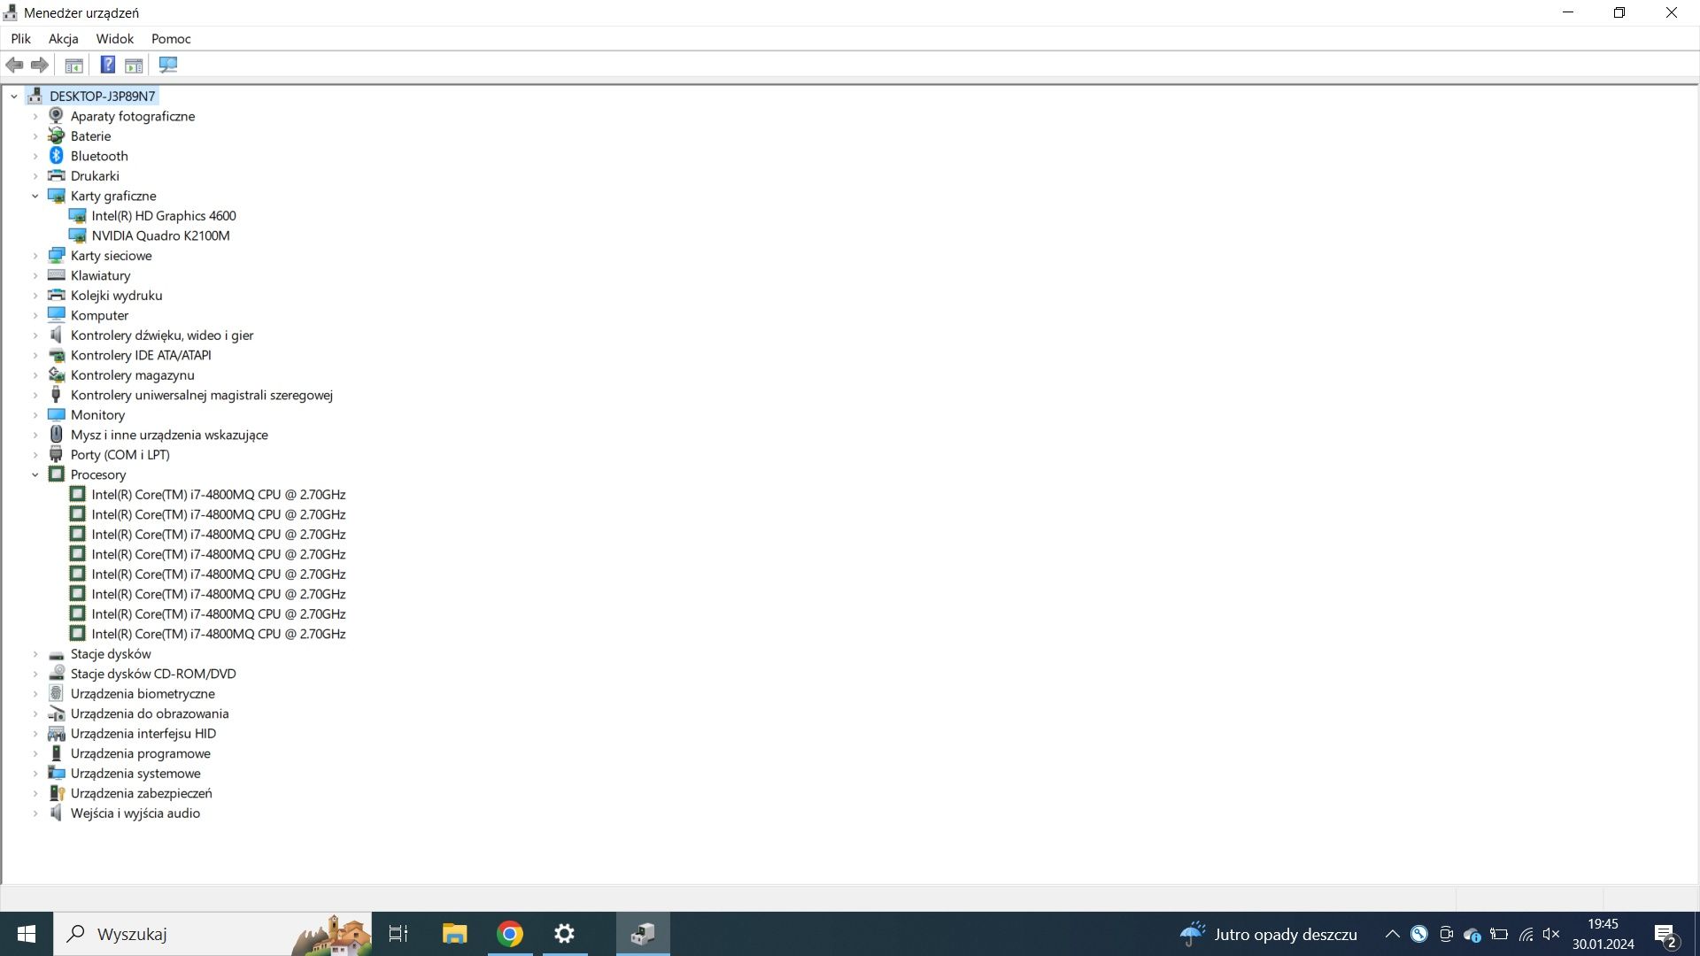Collapse the Procesory category tree
The height and width of the screenshot is (956, 1700).
point(35,474)
